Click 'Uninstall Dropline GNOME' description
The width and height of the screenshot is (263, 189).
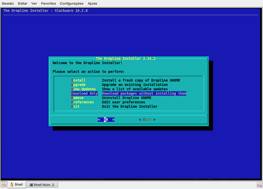127,98
